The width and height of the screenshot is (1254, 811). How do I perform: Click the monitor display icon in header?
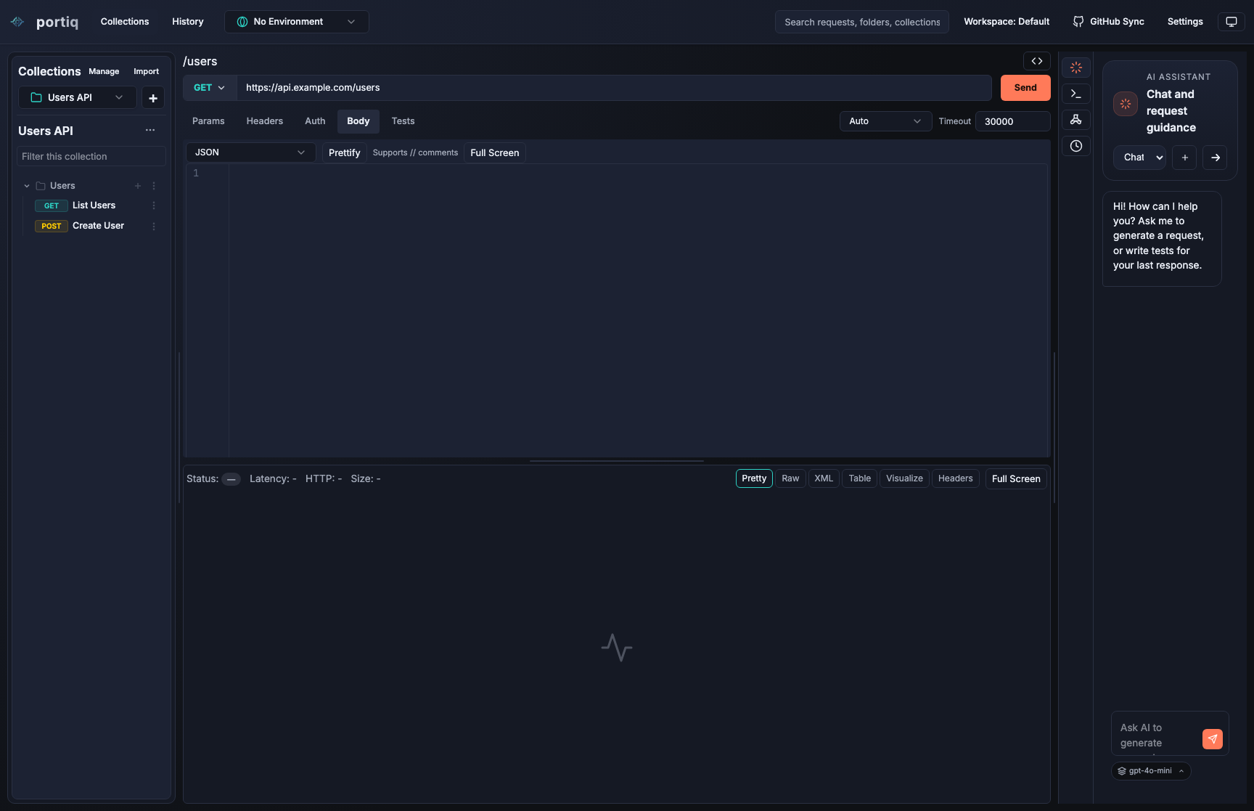coord(1232,22)
